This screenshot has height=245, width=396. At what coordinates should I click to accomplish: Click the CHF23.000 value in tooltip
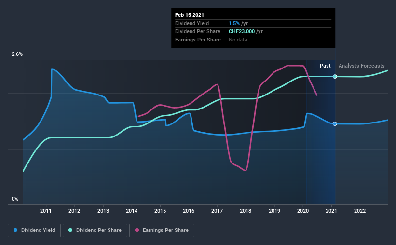click(242, 31)
